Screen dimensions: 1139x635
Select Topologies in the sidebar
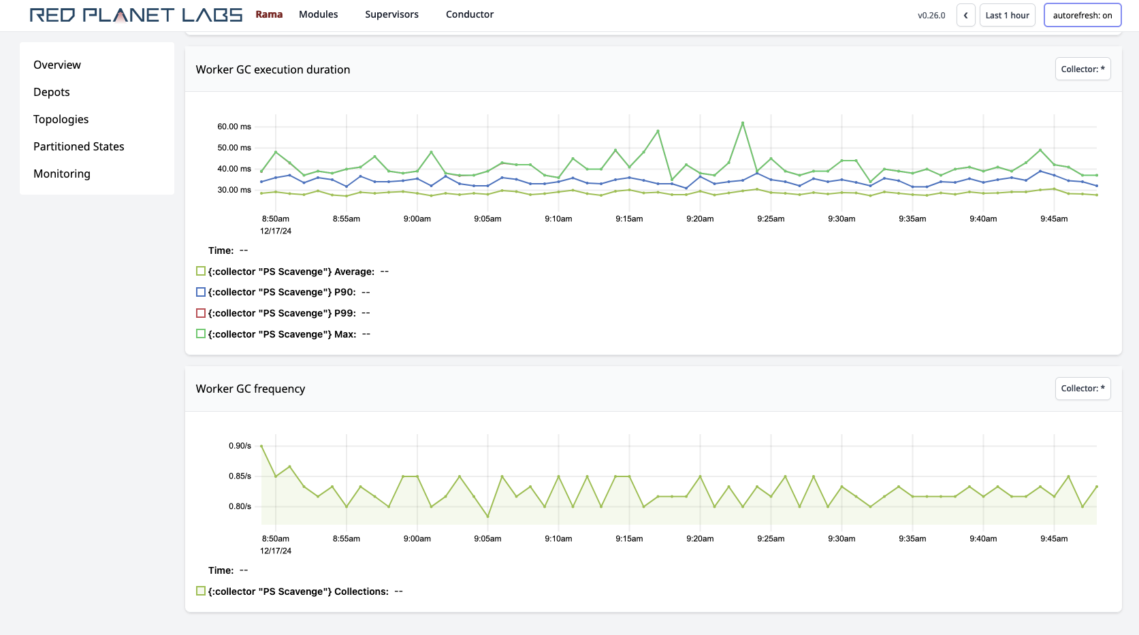coord(61,119)
